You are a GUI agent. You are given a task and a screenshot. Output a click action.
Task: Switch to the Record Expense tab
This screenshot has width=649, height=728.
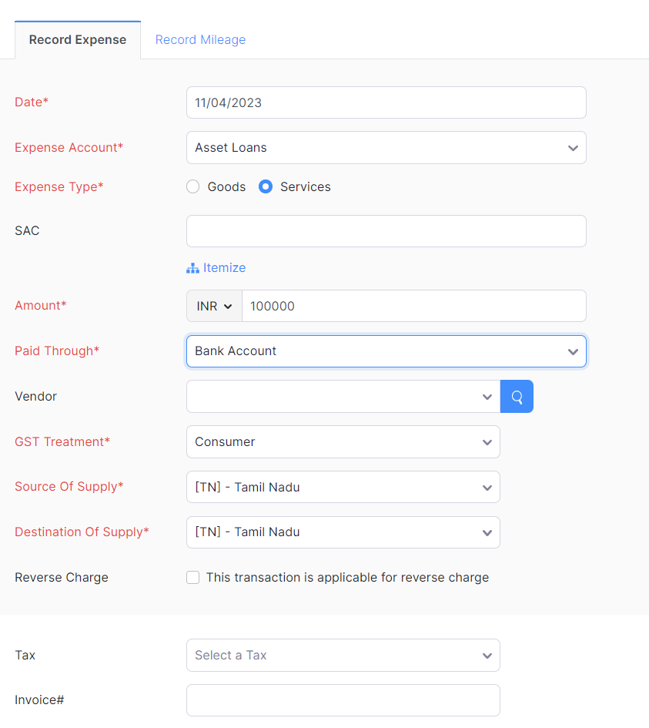pyautogui.click(x=77, y=39)
